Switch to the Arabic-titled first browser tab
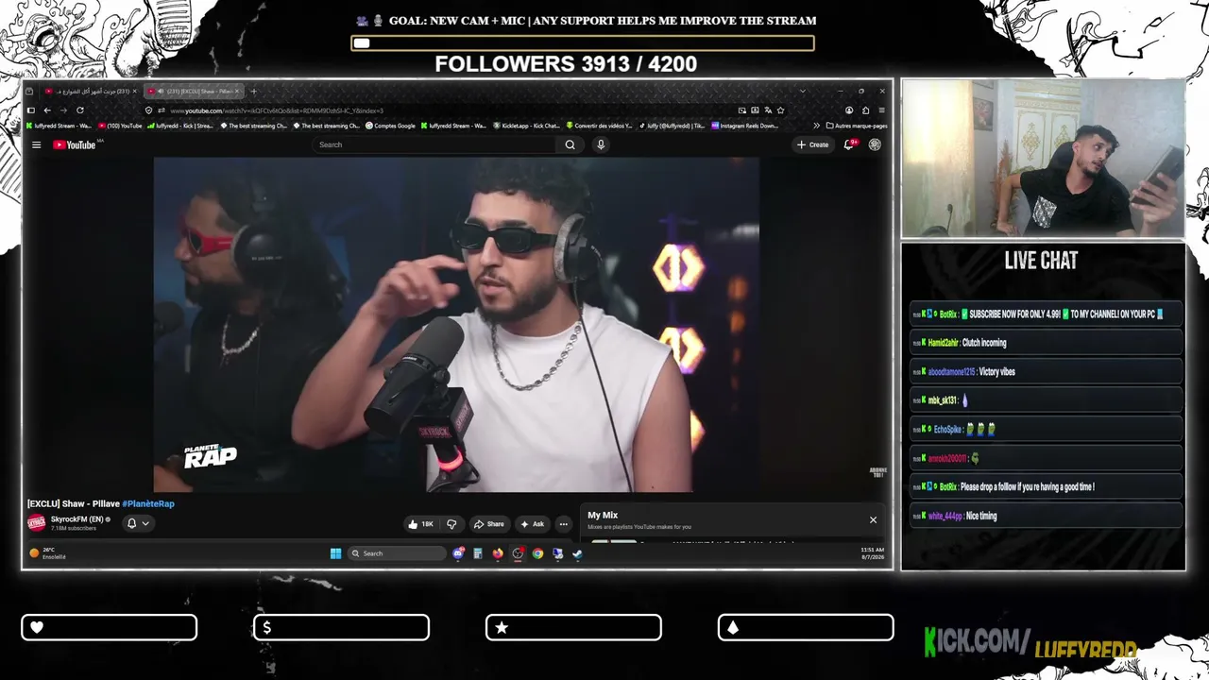This screenshot has width=1209, height=680. 91,92
